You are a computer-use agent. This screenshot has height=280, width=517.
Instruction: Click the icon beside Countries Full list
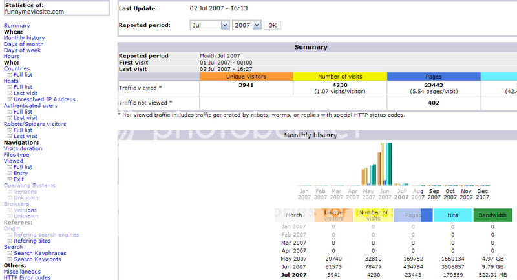(x=10, y=75)
